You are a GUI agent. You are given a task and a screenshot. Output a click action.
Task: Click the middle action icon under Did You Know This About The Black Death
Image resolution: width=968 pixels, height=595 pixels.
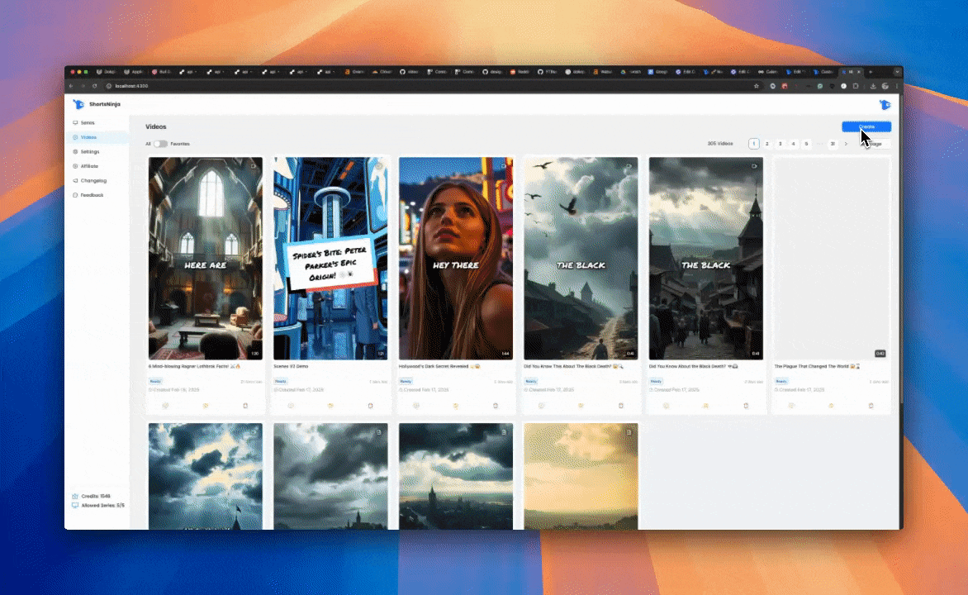[581, 406]
